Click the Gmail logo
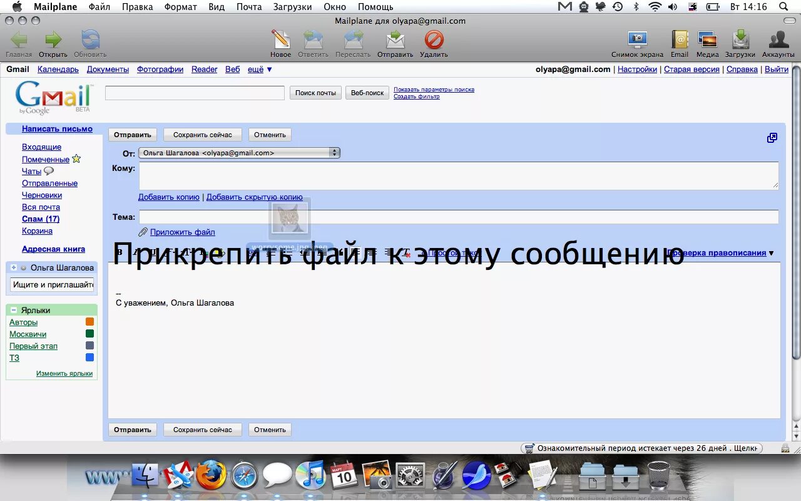Image resolution: width=801 pixels, height=501 pixels. pos(53,98)
